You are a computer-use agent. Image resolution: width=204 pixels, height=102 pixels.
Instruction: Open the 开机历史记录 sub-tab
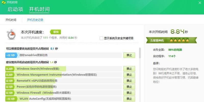pos(35,20)
